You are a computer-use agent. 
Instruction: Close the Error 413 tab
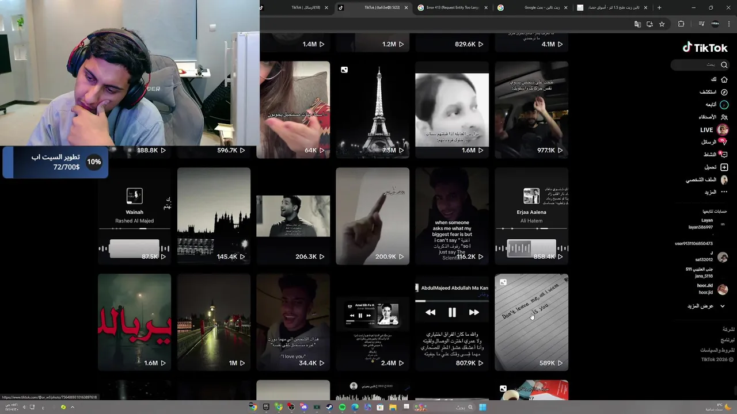485,7
